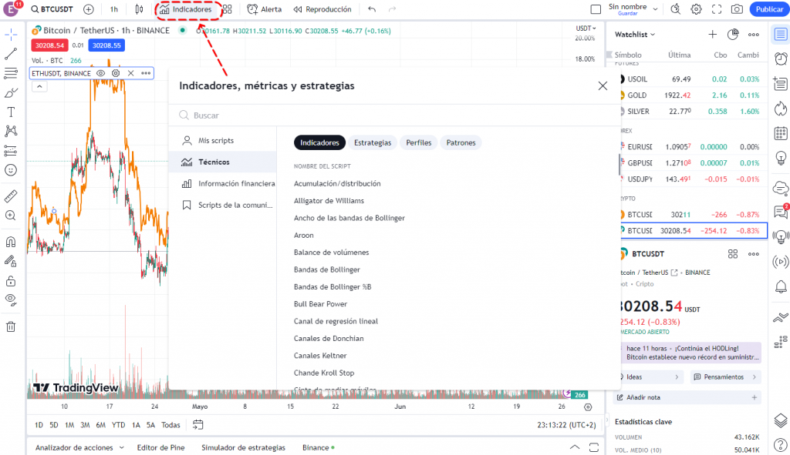Take a chart snapshot with the camera icon
790x455 pixels.
737,8
